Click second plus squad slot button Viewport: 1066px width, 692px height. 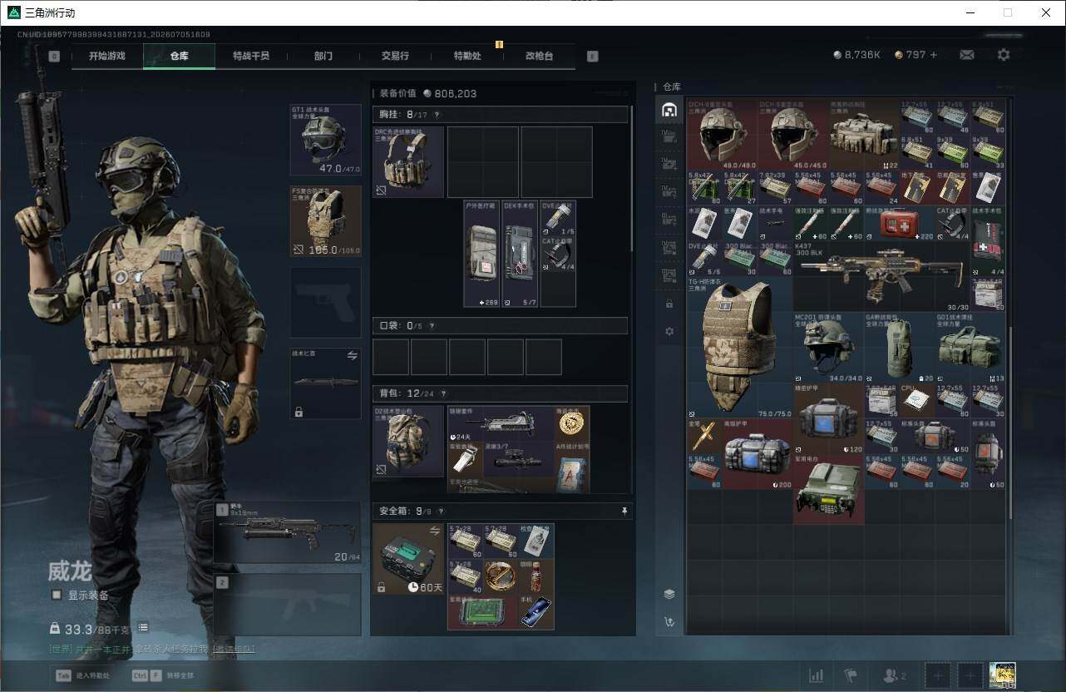pyautogui.click(x=970, y=675)
